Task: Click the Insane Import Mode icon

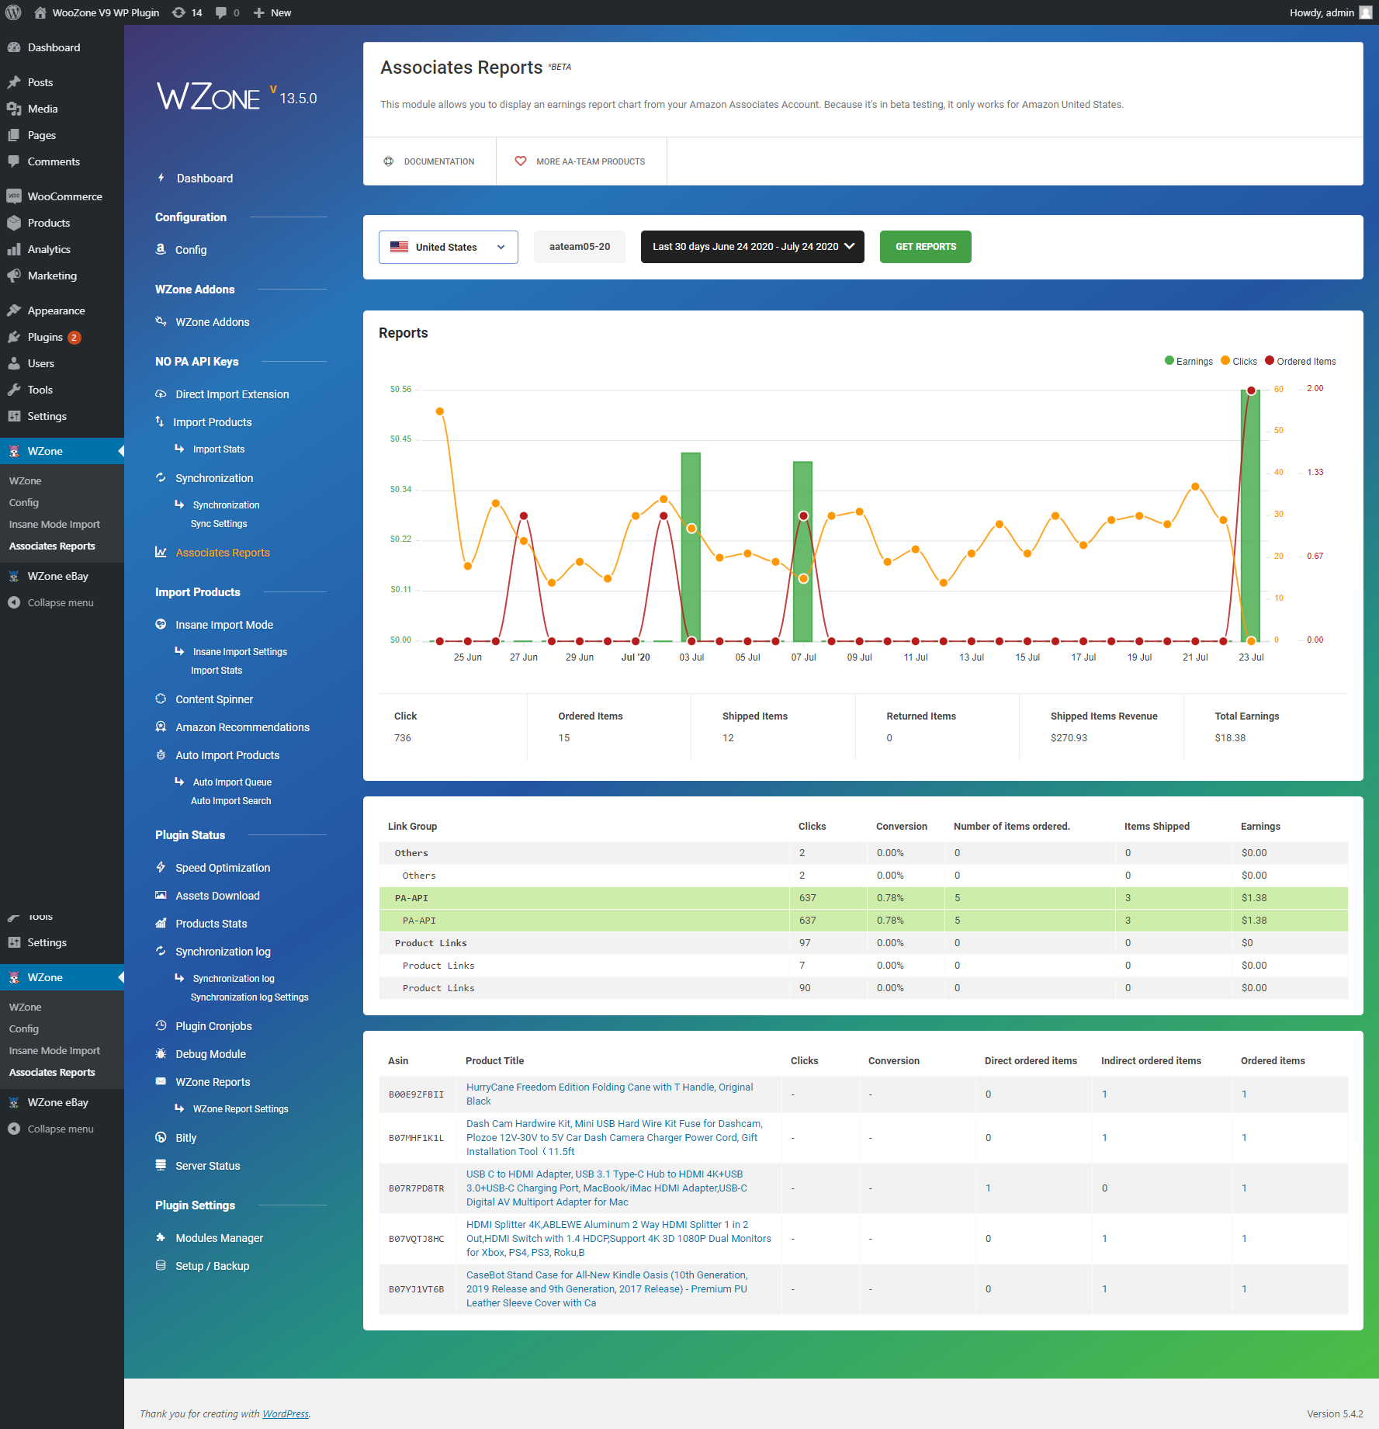Action: [x=161, y=624]
